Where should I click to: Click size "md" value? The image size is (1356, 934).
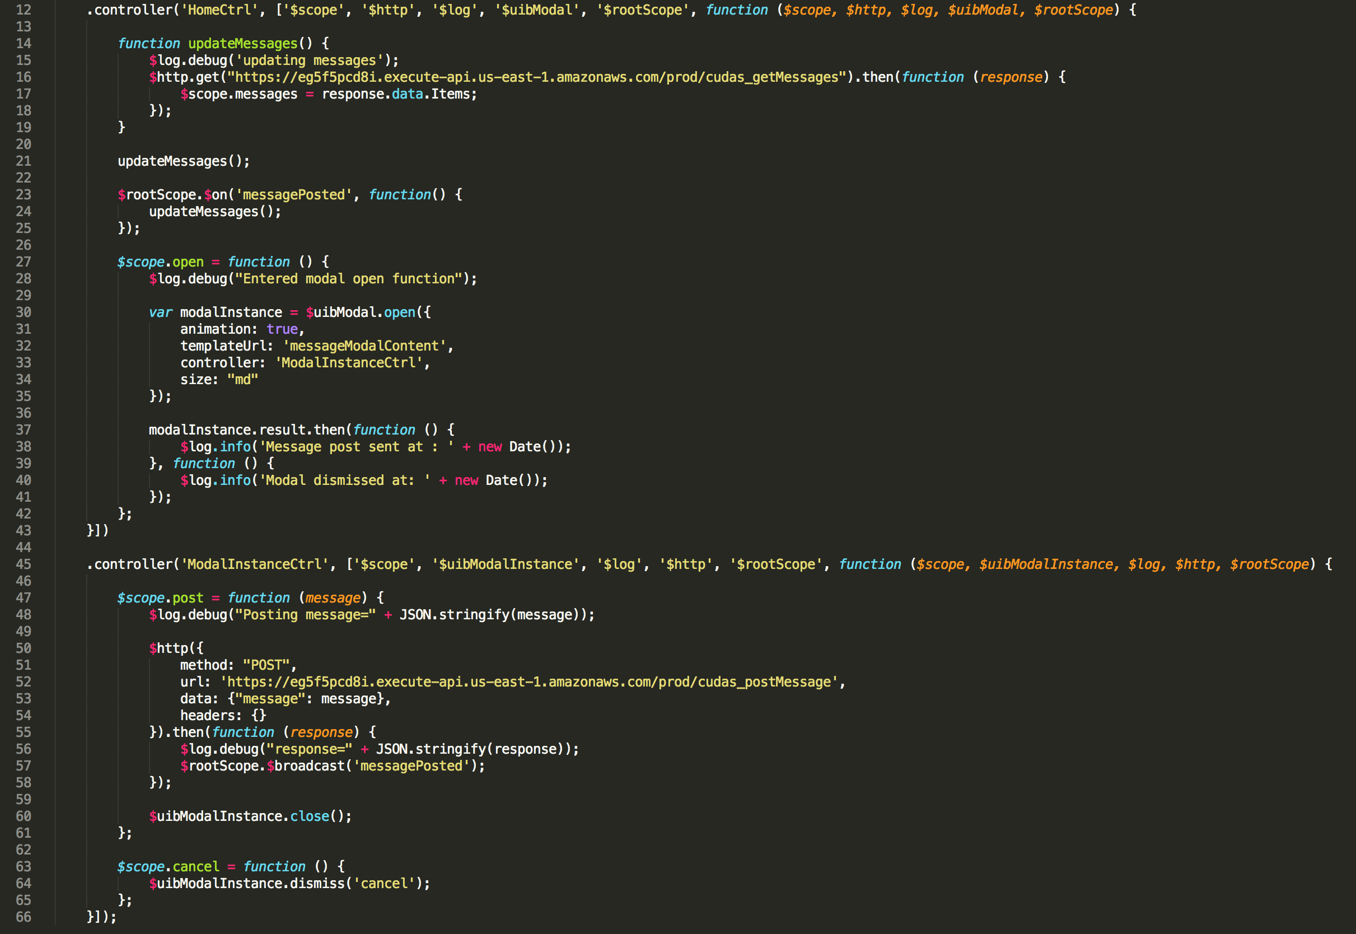(x=242, y=379)
